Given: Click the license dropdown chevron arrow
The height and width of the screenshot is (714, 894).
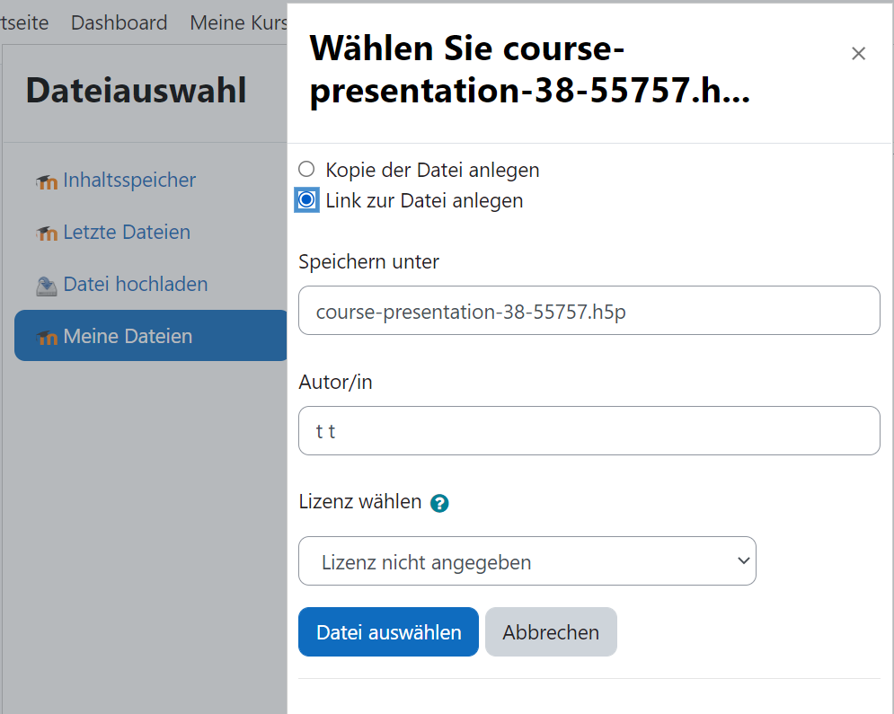Looking at the screenshot, I should tap(743, 560).
